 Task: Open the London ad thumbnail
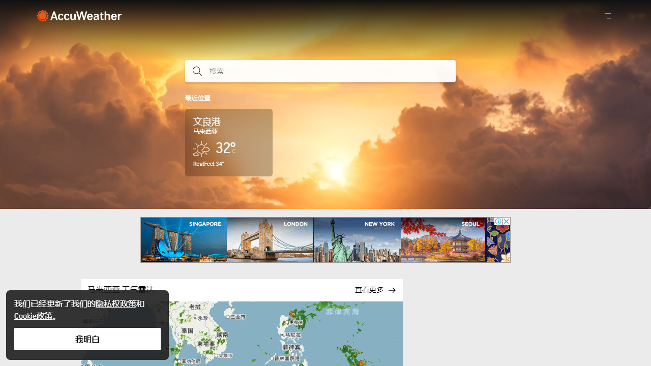270,240
